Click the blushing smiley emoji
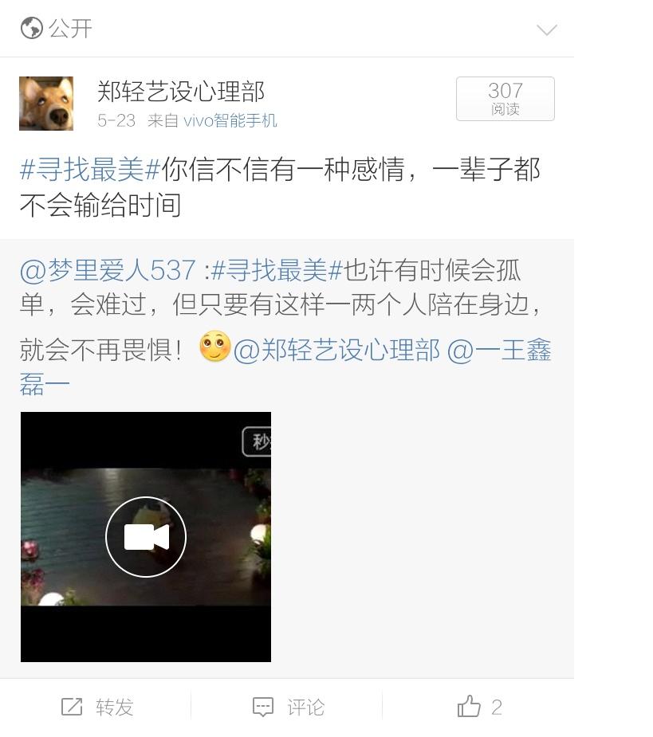 (215, 347)
